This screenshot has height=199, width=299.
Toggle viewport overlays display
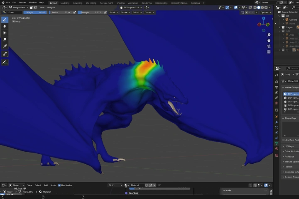[x=236, y=7]
